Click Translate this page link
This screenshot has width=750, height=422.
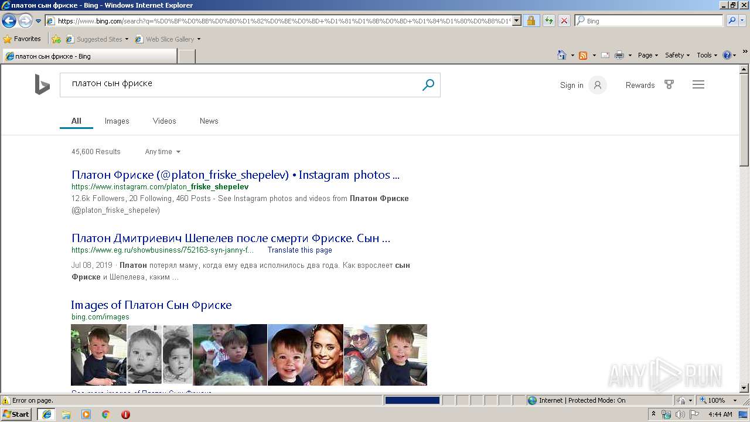coord(300,250)
